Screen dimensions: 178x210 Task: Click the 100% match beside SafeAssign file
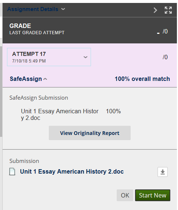[113, 111]
